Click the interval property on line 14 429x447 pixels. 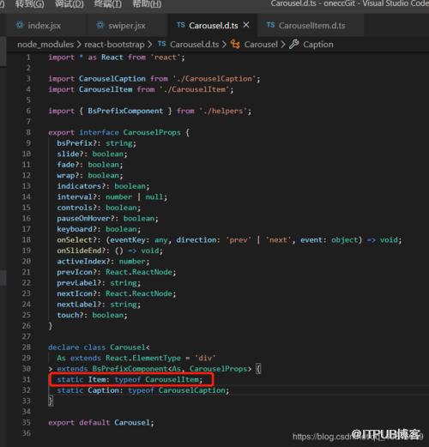75,197
